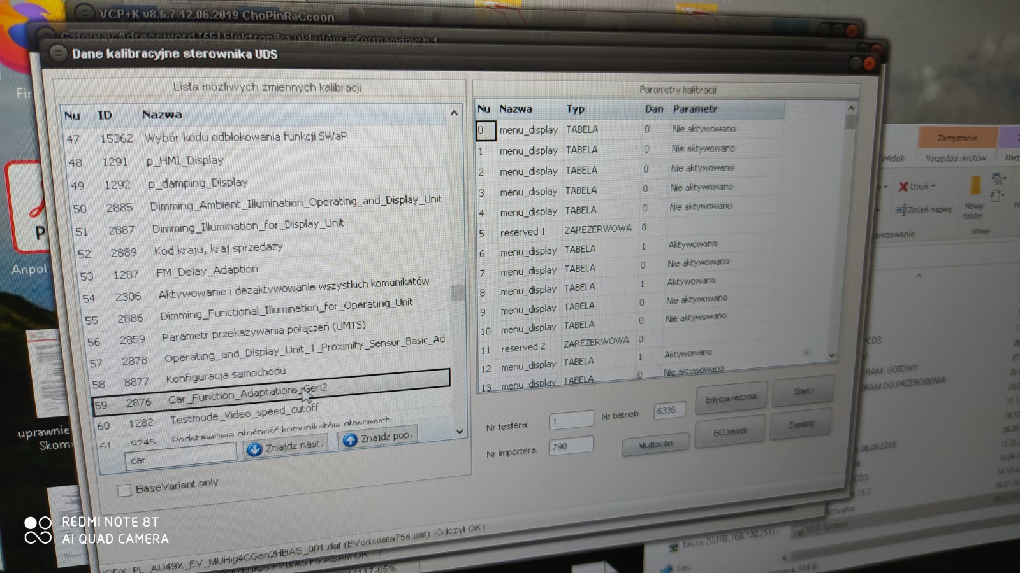
Task: Click scroll-down arrow of the variables list
Action: pos(460,431)
